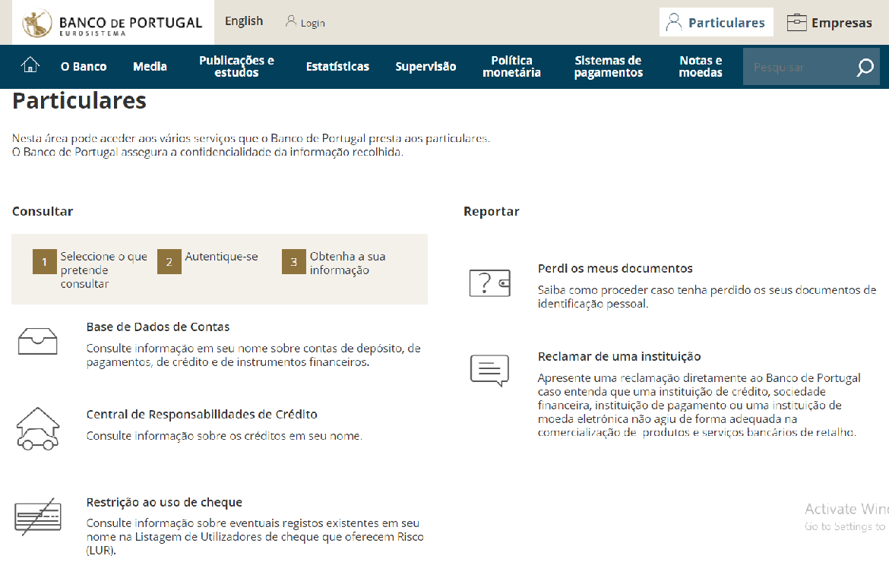The width and height of the screenshot is (889, 562).
Task: Click the inbox tray icon for Base de Dados
Action: (37, 342)
